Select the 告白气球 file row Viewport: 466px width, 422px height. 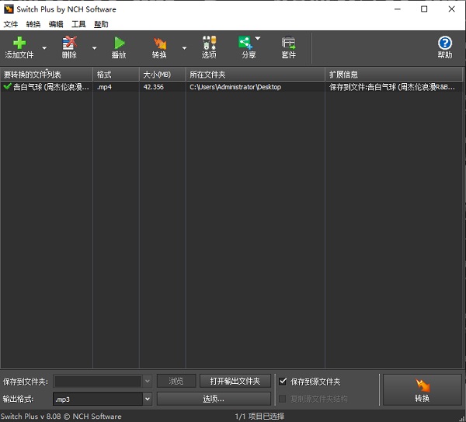pyautogui.click(x=231, y=87)
